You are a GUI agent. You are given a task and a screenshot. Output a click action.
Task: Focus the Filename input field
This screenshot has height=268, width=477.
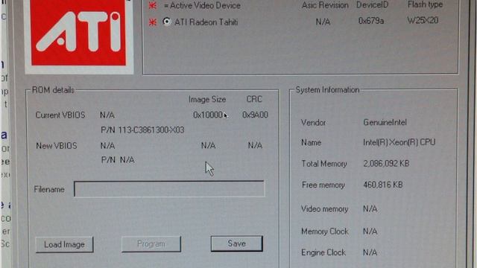(169, 189)
